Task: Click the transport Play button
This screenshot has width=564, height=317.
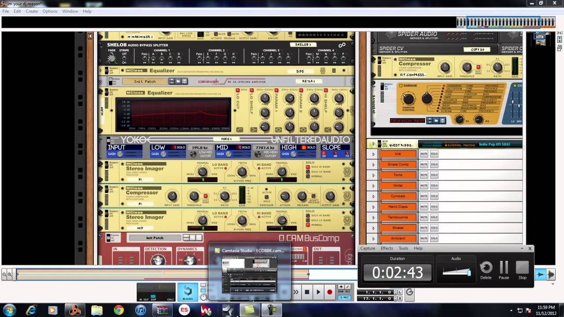Action: coord(318,291)
